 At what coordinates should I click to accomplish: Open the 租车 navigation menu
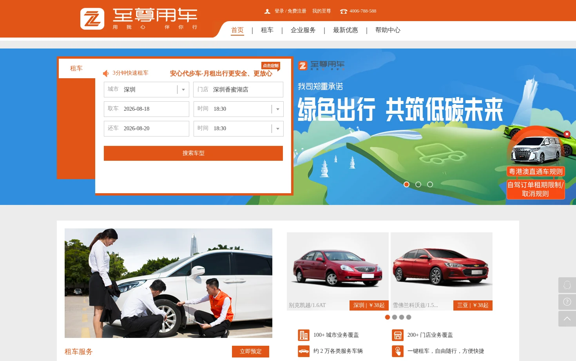coord(267,30)
